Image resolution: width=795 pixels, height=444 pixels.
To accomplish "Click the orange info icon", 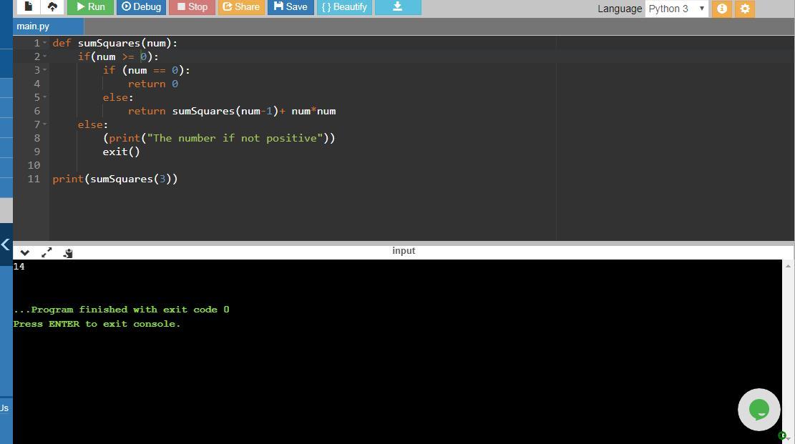I will (x=722, y=9).
